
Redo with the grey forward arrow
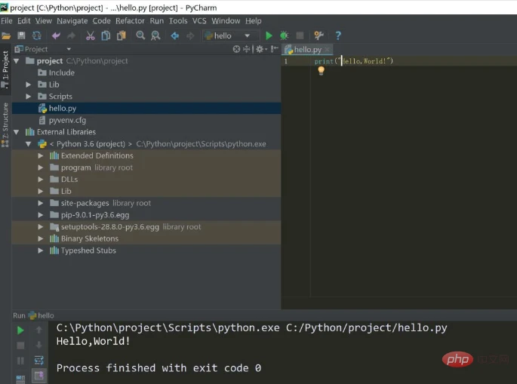coord(71,35)
